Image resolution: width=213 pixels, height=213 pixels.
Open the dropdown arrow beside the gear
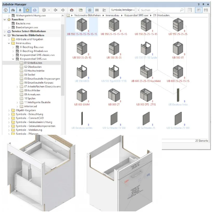click(x=49, y=10)
